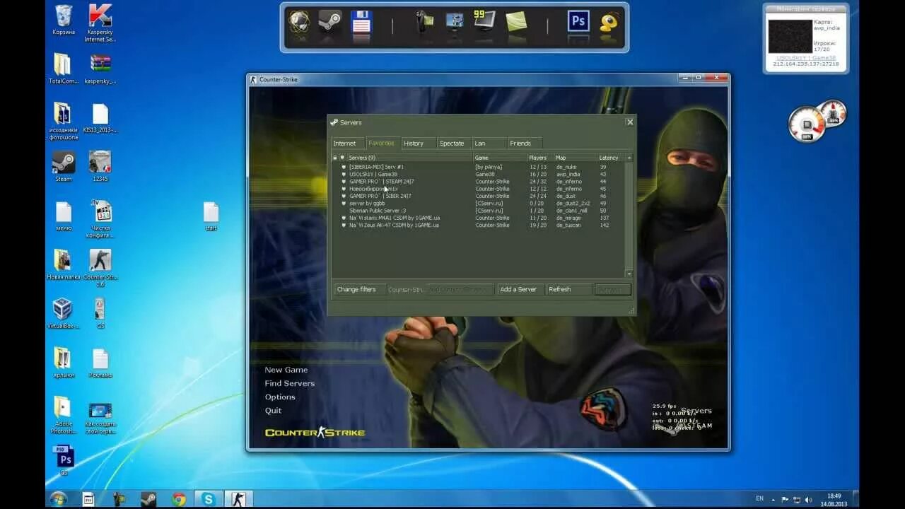Select the Siberian Public Server :3 row
Image resolution: width=905 pixels, height=509 pixels.
pyautogui.click(x=478, y=211)
